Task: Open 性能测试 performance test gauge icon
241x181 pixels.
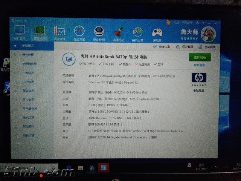Action: coord(79,33)
